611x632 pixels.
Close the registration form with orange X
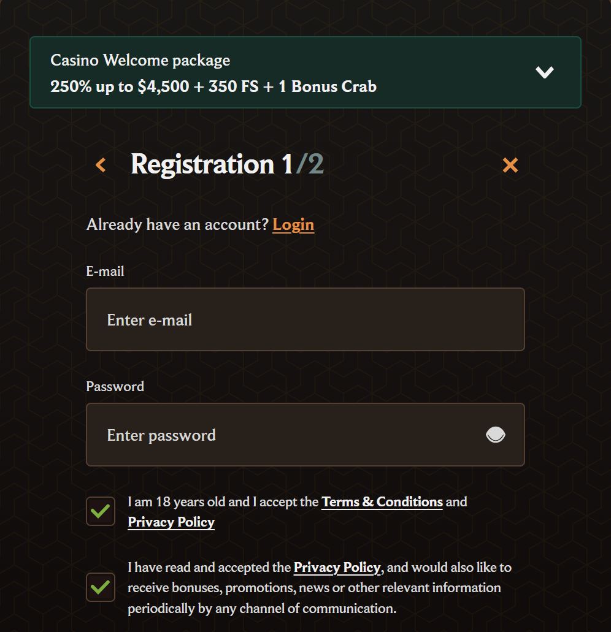[x=510, y=165]
